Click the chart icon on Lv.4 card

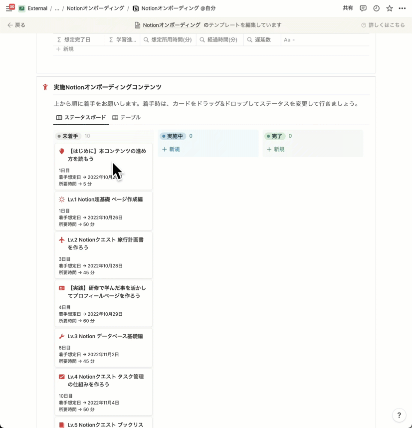[62, 377]
